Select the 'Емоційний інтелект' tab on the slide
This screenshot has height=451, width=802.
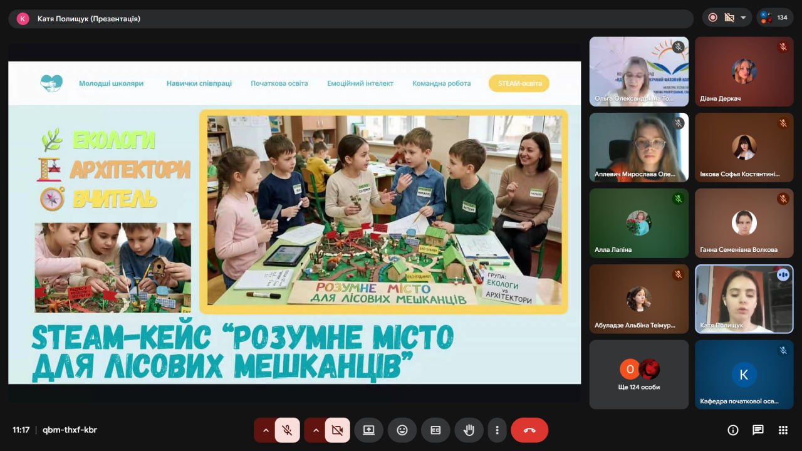[360, 83]
